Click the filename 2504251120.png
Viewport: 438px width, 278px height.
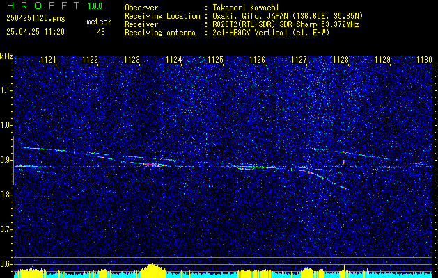(36, 19)
